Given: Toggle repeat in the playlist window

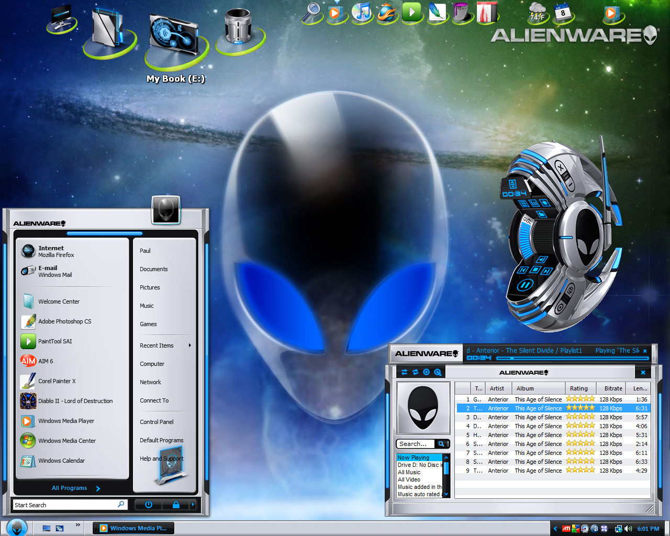Looking at the screenshot, I should click(415, 372).
